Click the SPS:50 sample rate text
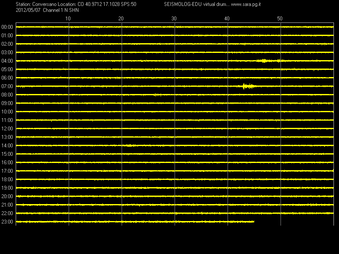Screen dimensions: 339x254 coord(129,4)
